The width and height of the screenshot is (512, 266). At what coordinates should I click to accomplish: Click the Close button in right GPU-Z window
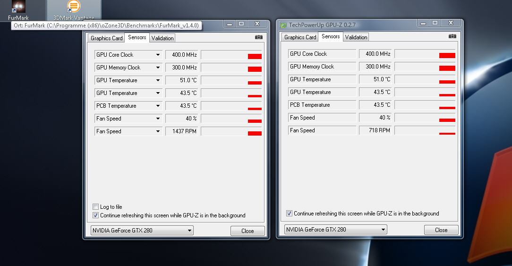[x=441, y=230]
